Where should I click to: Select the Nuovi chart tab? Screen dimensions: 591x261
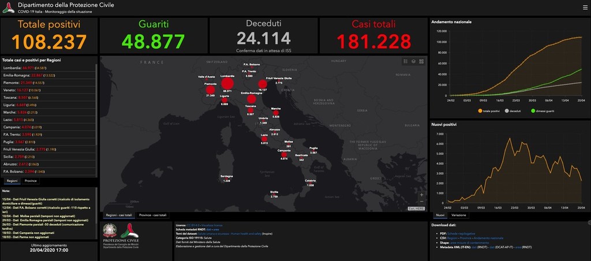click(x=439, y=215)
